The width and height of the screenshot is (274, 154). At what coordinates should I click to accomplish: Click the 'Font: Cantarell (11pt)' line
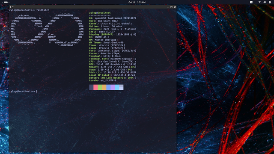(113, 50)
